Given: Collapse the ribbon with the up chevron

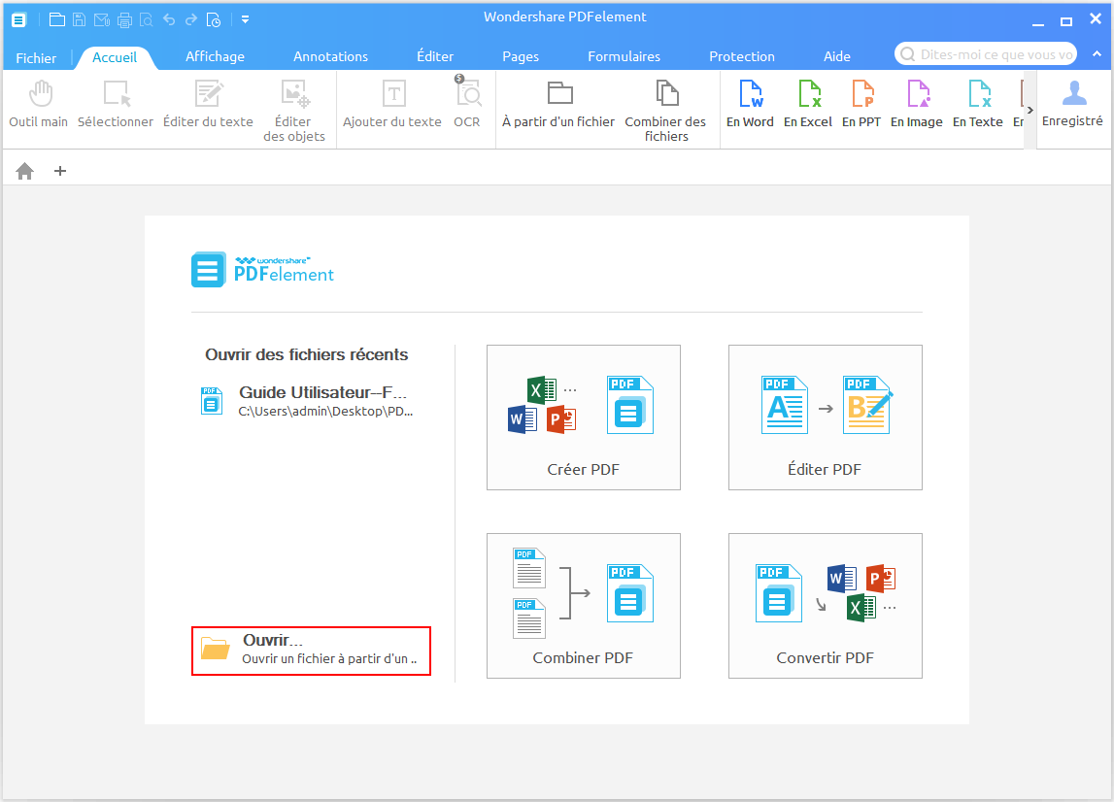Looking at the screenshot, I should [x=1097, y=54].
